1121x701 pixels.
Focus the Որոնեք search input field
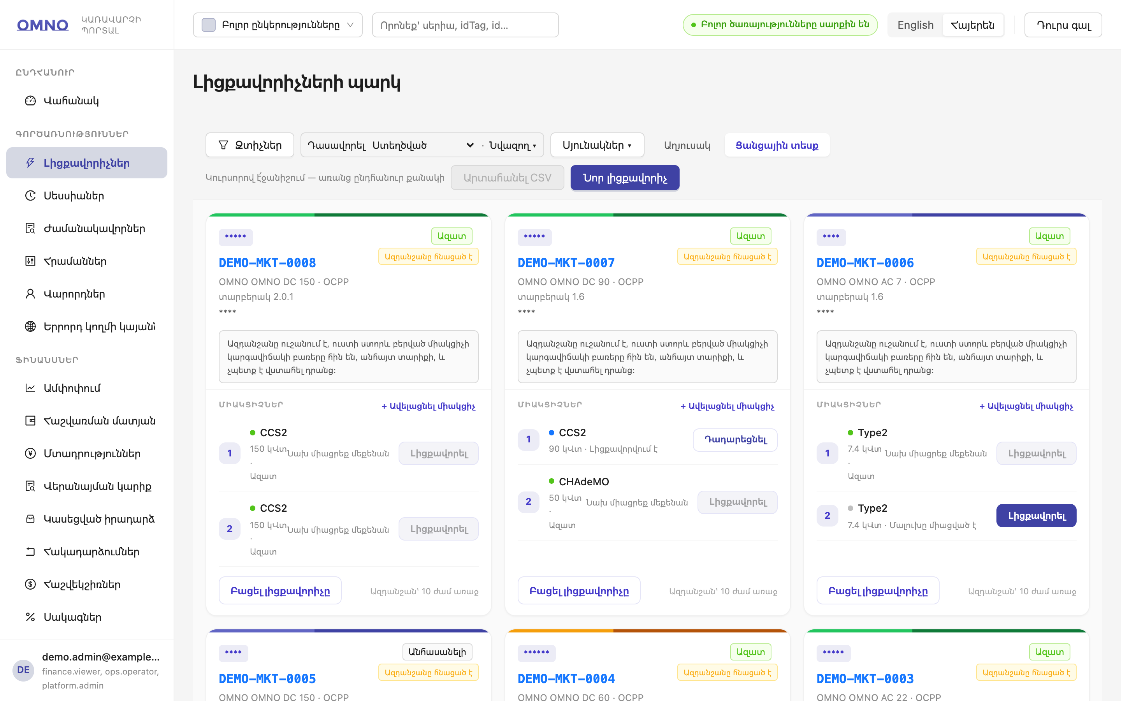click(465, 25)
